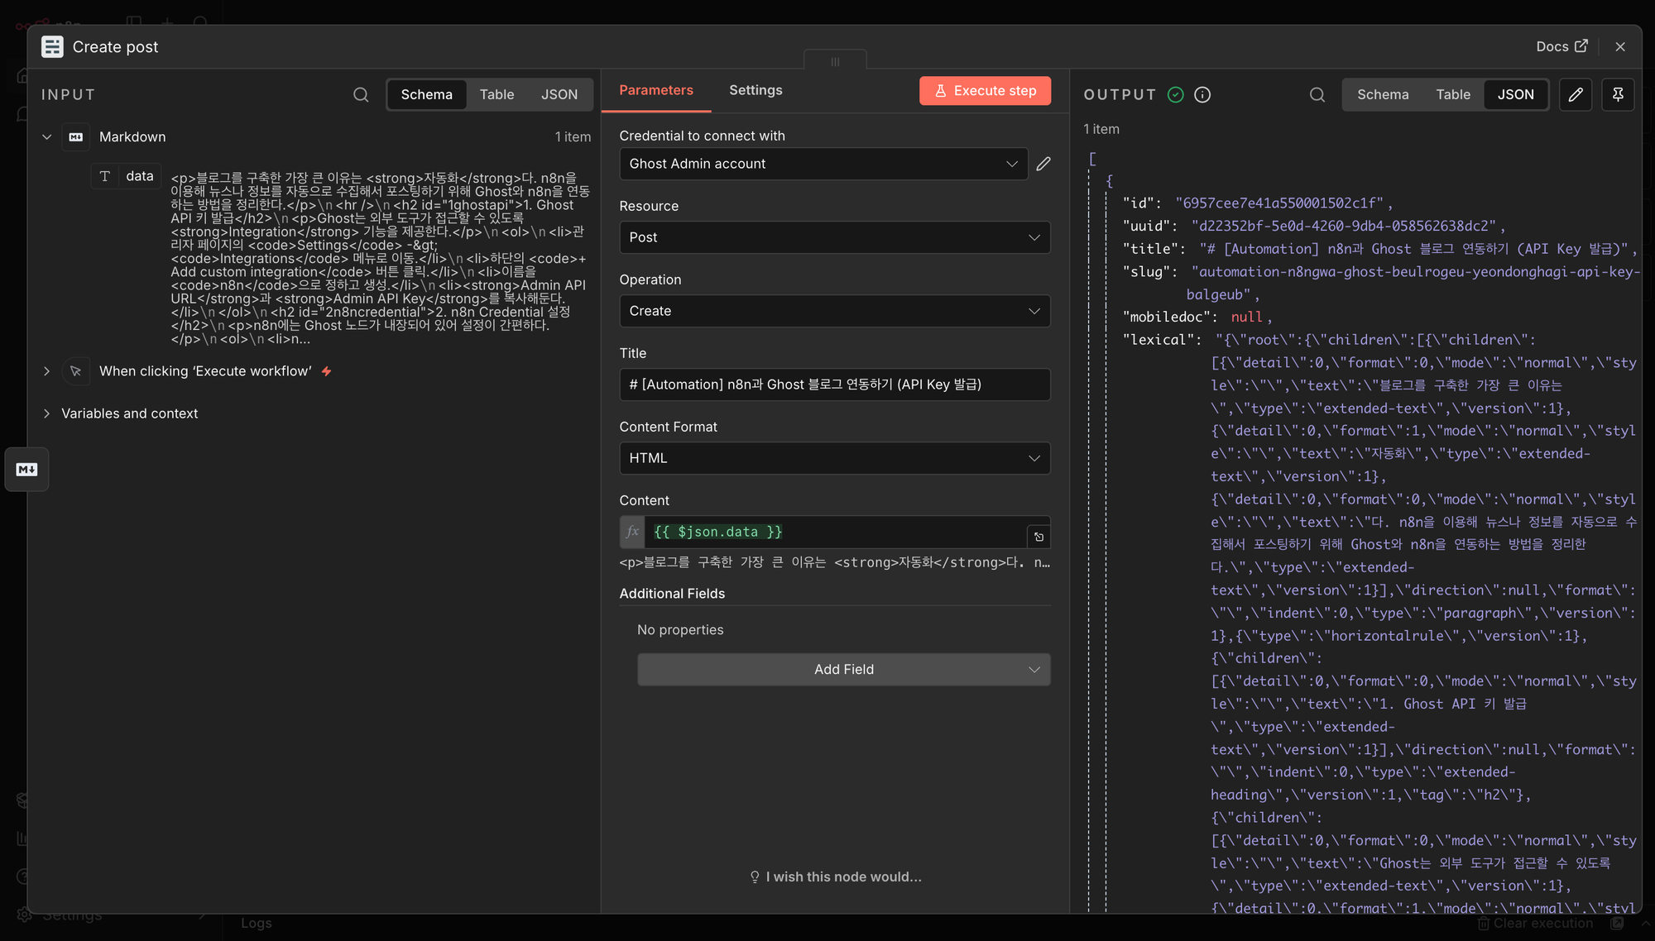1655x941 pixels.
Task: Pin the output data with pin icon
Action: pos(1618,94)
